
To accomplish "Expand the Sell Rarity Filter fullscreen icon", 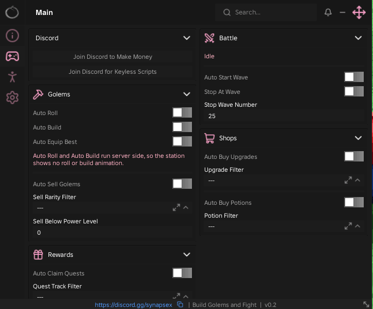I will [x=176, y=207].
